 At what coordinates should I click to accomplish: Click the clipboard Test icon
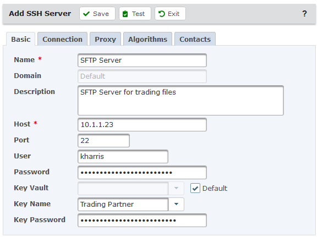(x=125, y=14)
